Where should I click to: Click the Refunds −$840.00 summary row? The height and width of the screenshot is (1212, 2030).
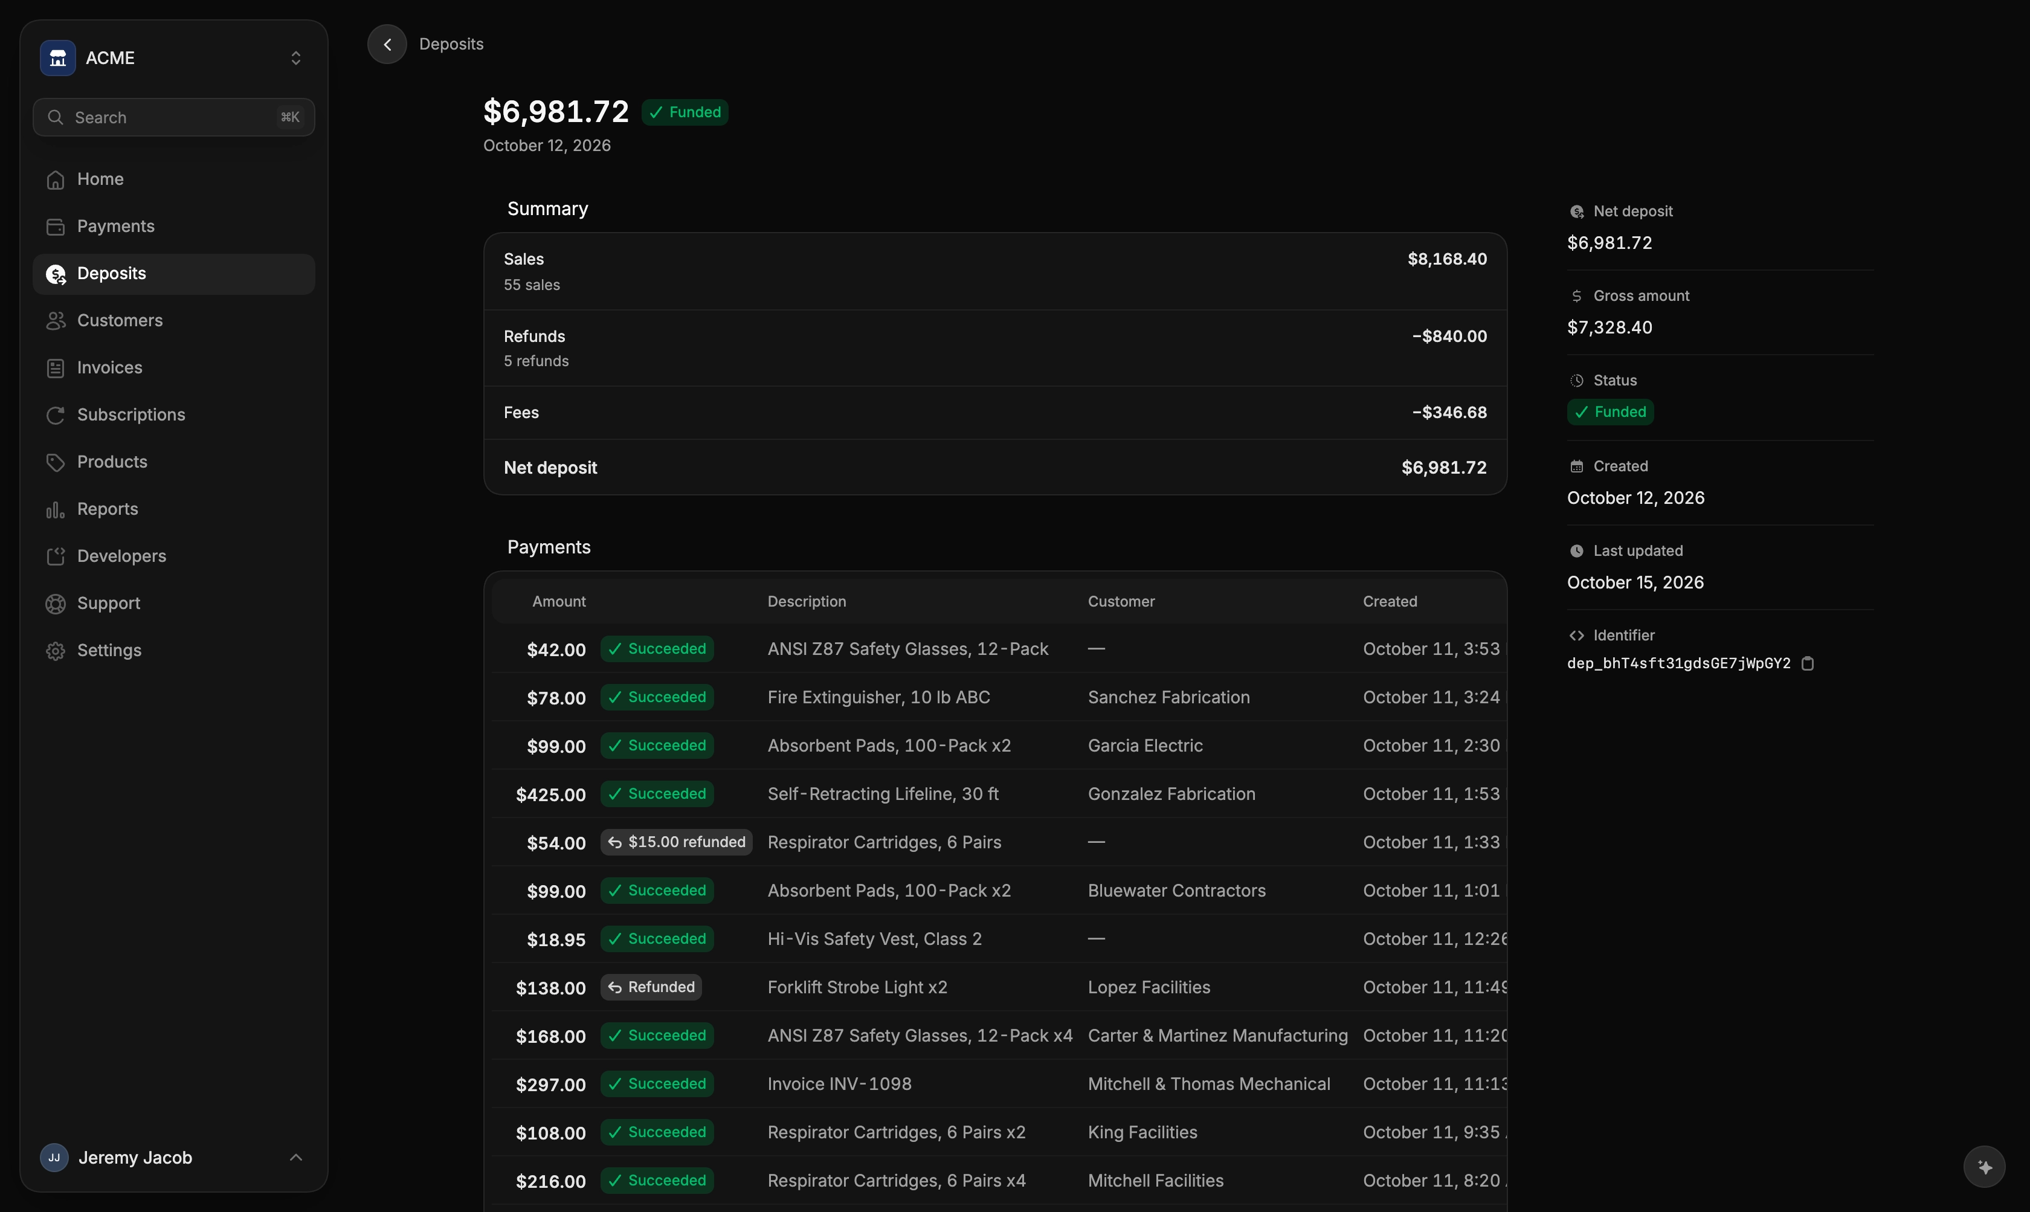click(994, 348)
